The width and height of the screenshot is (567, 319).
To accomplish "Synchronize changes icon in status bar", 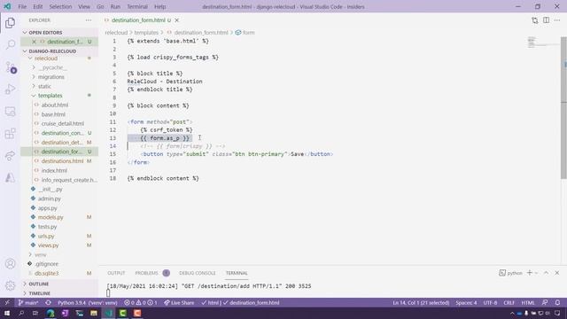I will pyautogui.click(x=48, y=302).
